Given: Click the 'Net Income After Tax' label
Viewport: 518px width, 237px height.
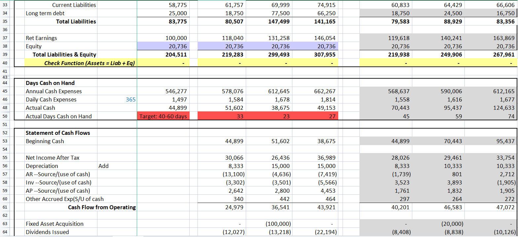Looking at the screenshot, I should (53, 158).
